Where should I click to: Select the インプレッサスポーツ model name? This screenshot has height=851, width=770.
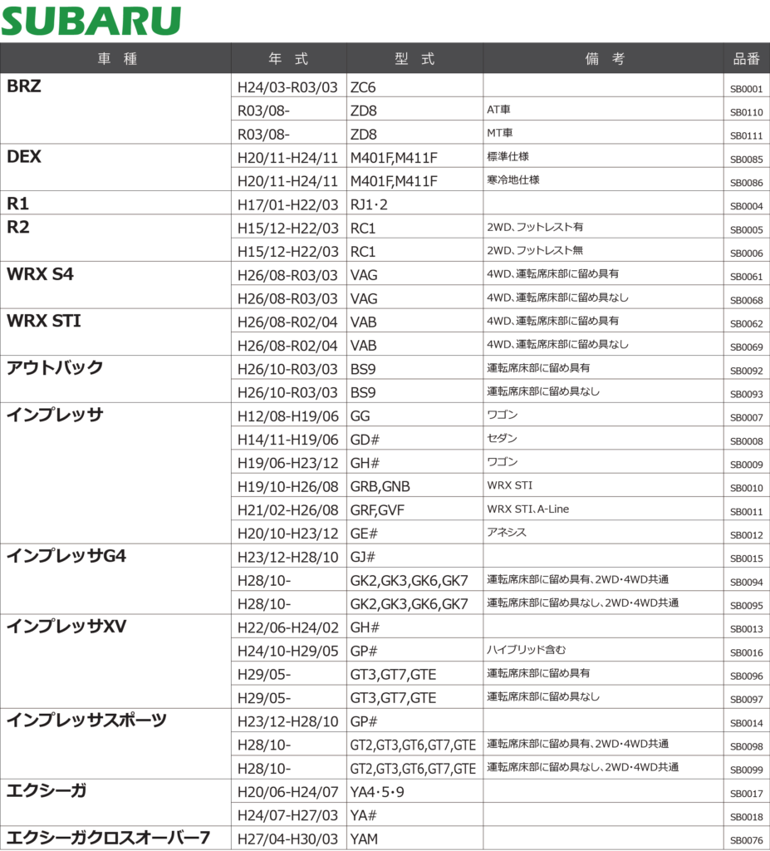(x=86, y=721)
